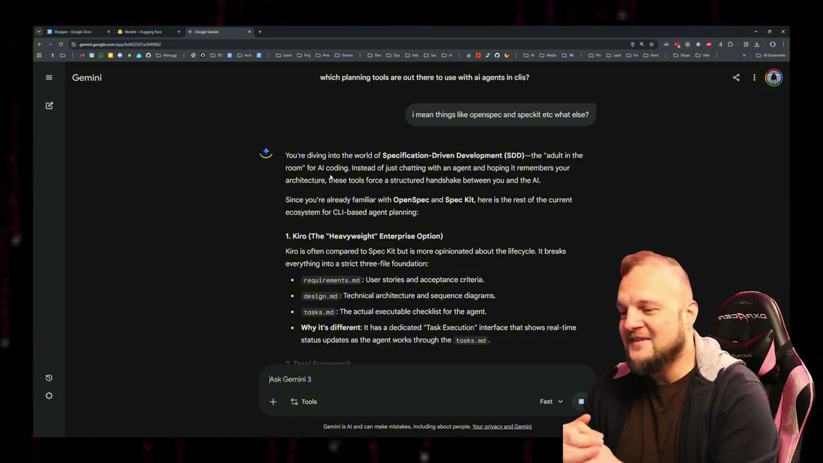This screenshot has width=823, height=463.
Task: Open the Nerd bookmarks folder
Action: [x=651, y=55]
